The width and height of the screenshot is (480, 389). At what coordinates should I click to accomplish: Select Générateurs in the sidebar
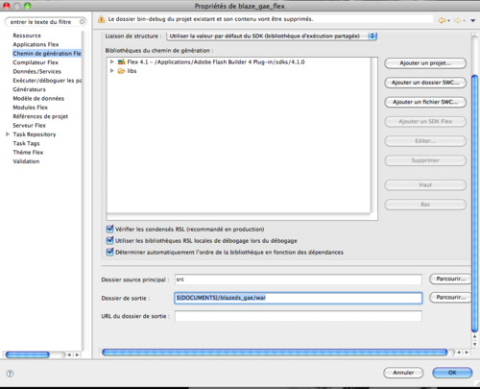29,89
